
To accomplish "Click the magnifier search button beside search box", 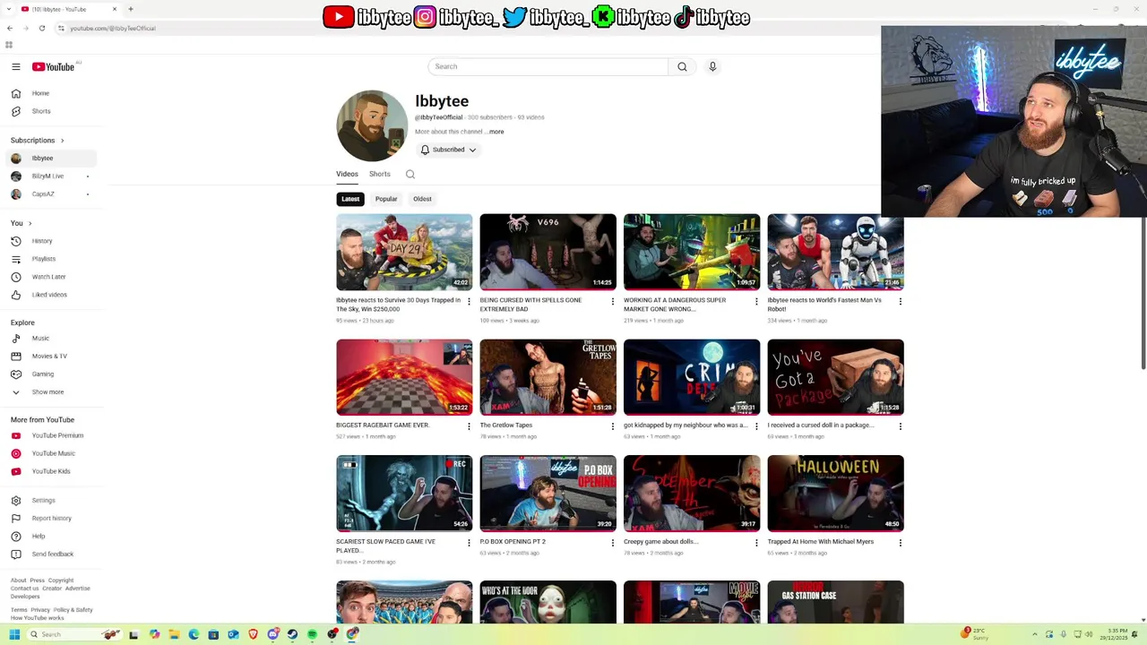I will [x=682, y=66].
